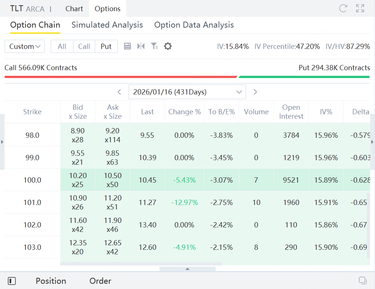Open the Simulated Analysis tab

click(107, 25)
